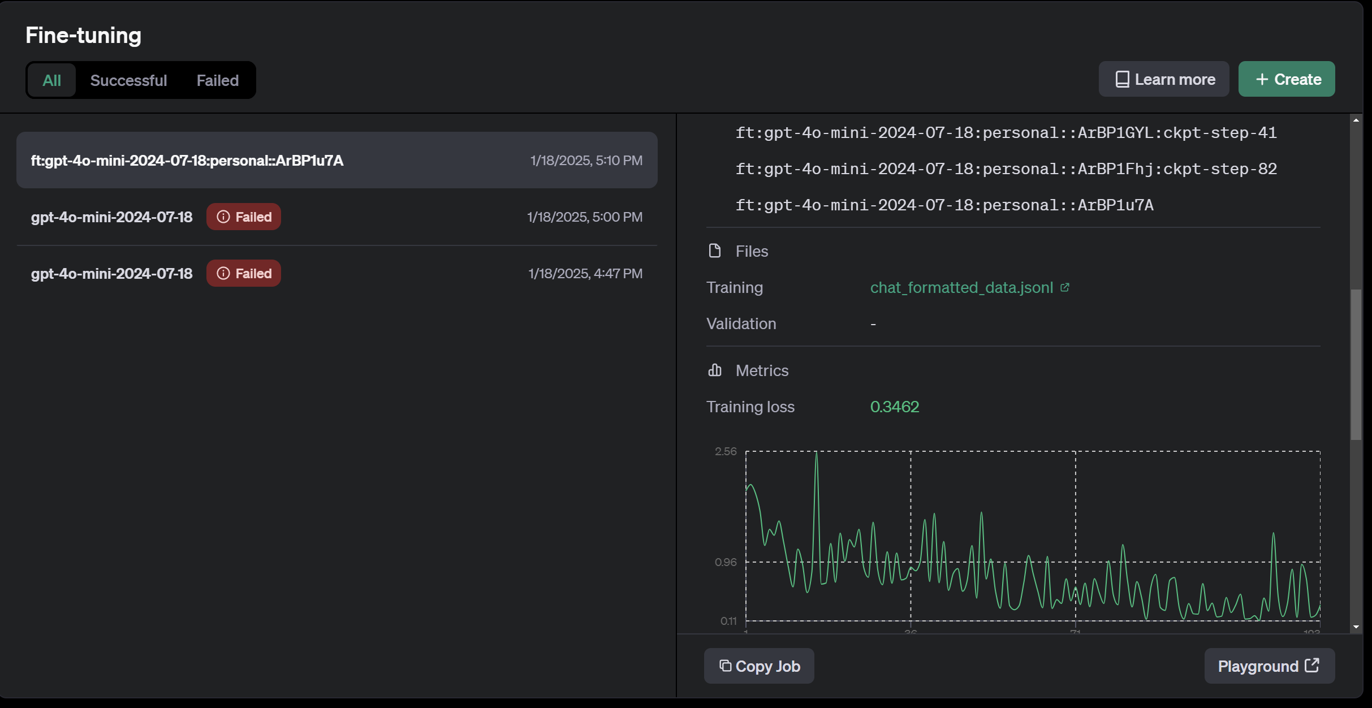Click the external link icon beside chat_formatted_data.jsonl
This screenshot has width=1372, height=708.
(1064, 288)
